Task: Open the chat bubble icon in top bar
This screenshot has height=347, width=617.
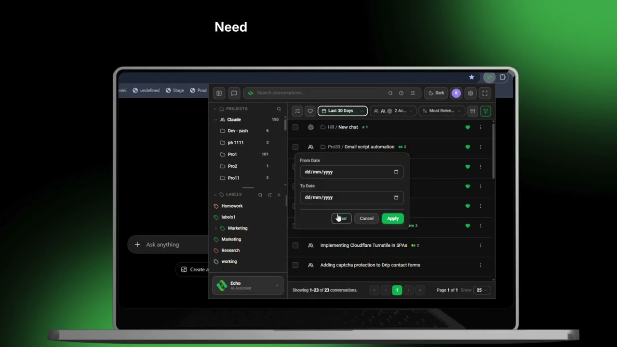Action: tap(234, 93)
